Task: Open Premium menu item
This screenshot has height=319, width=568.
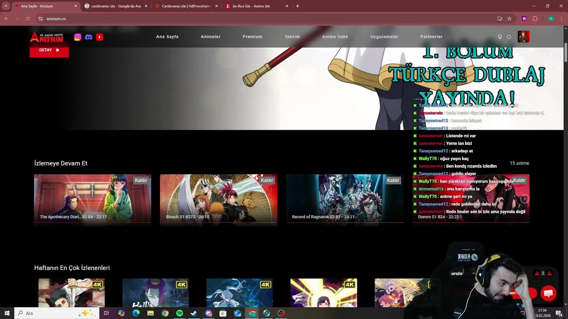Action: 252,37
